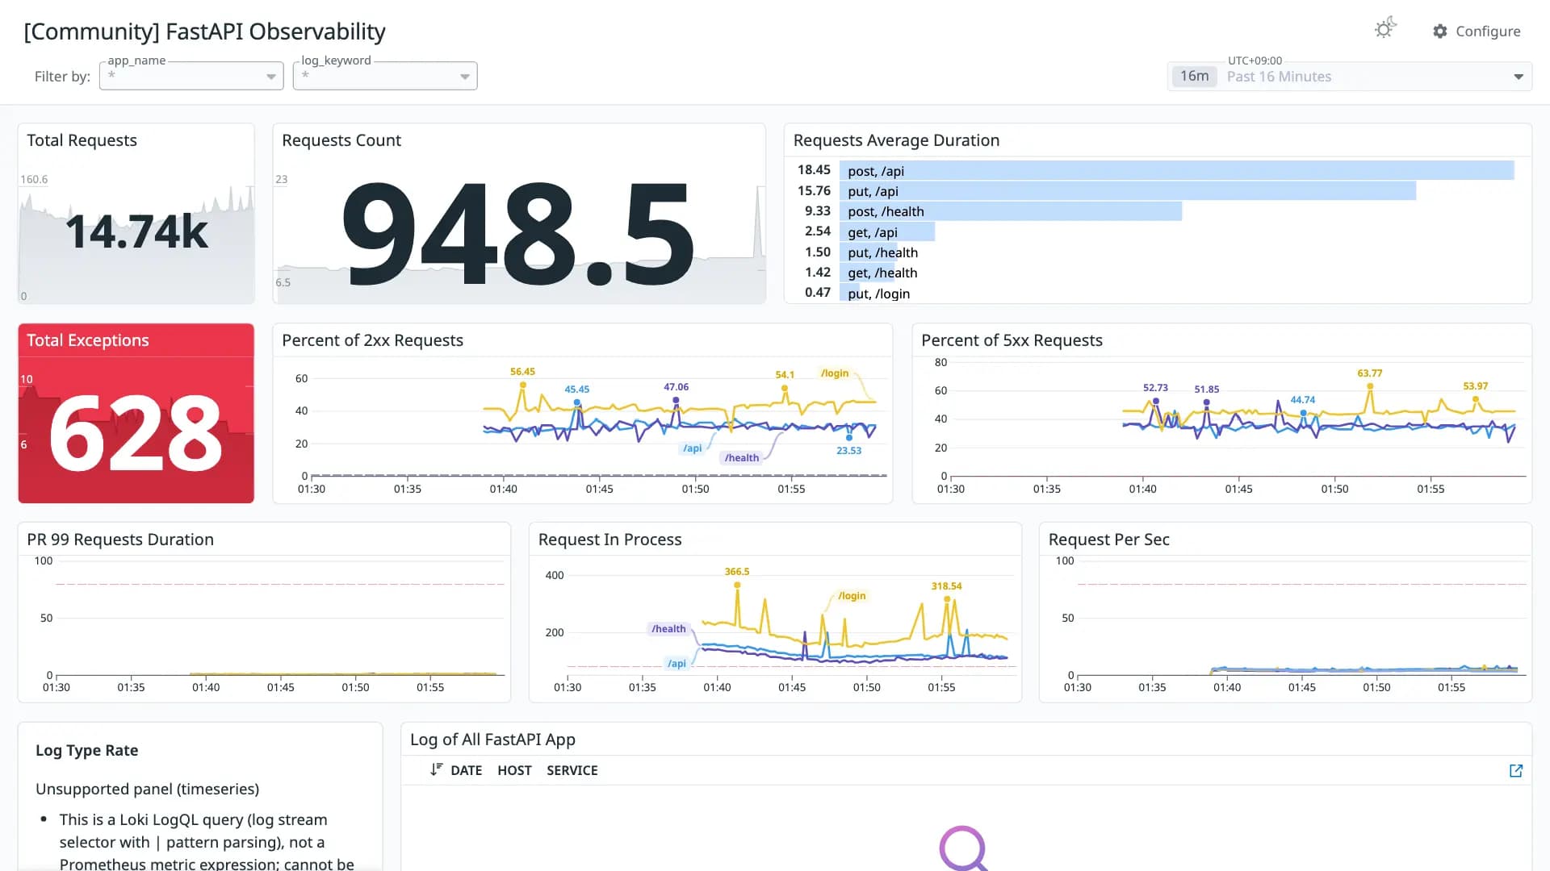Click the Percent of 2xx Requests title

pyautogui.click(x=372, y=340)
